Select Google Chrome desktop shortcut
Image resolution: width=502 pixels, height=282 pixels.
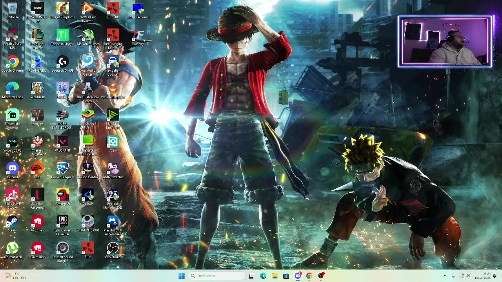[13, 64]
